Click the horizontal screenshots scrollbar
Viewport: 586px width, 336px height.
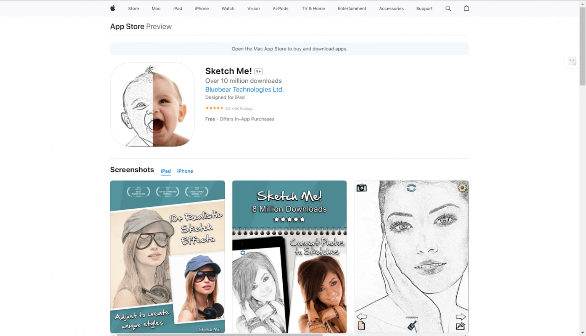pyautogui.click(x=219, y=335)
